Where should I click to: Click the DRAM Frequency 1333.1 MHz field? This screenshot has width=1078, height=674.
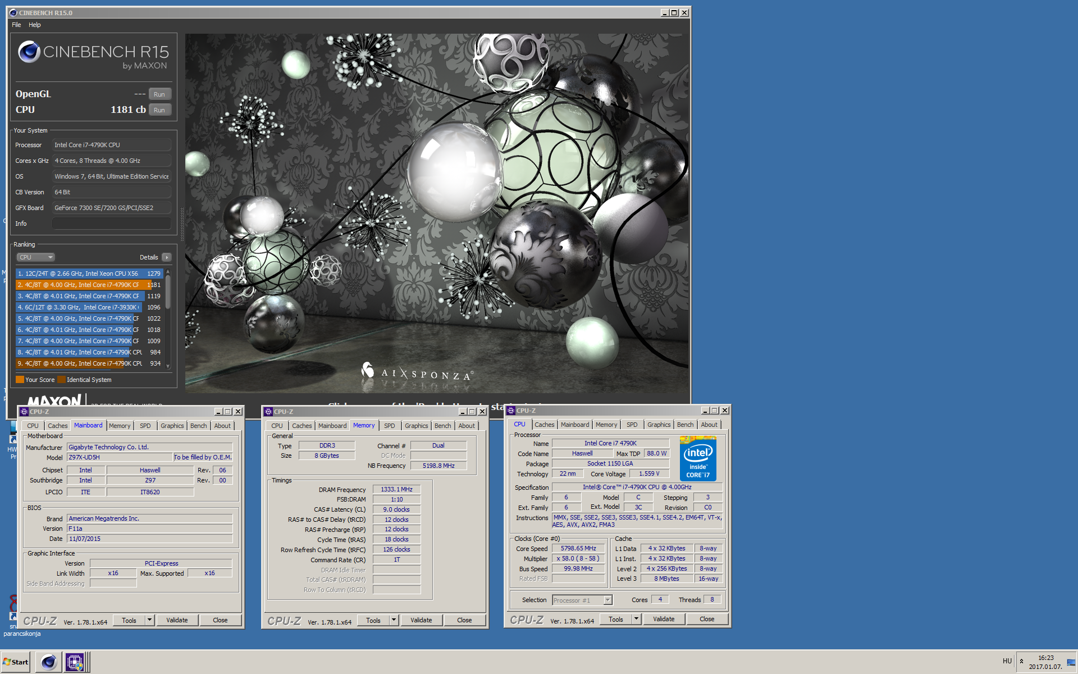coord(396,489)
